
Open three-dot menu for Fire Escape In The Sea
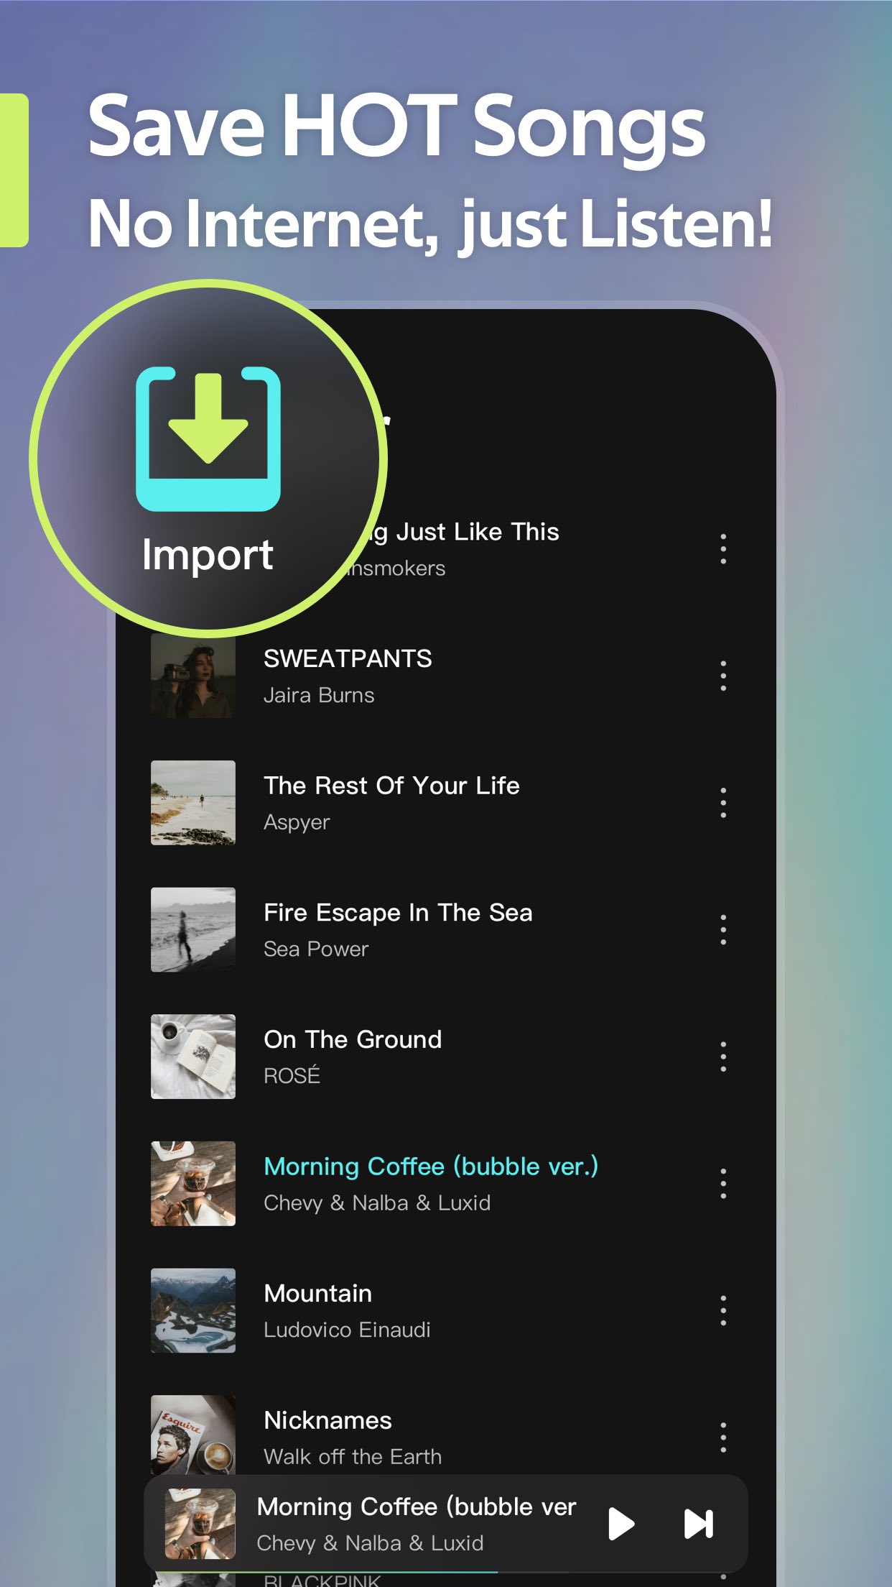(723, 930)
